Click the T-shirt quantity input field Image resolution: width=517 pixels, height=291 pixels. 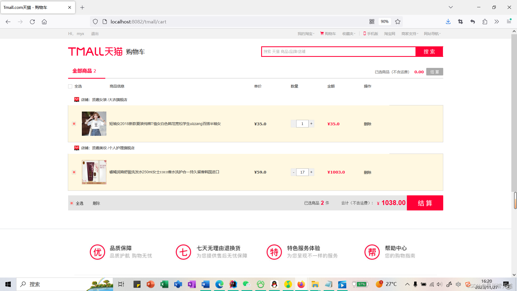click(302, 124)
